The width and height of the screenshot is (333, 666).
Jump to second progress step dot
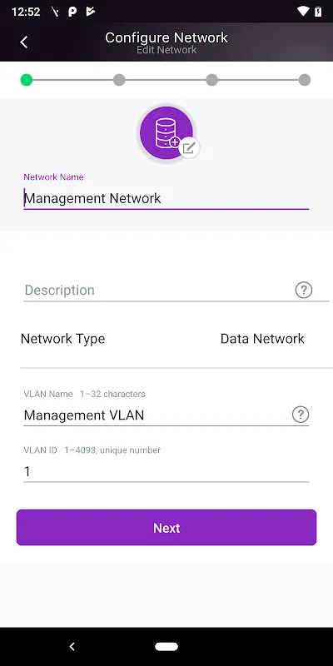119,80
